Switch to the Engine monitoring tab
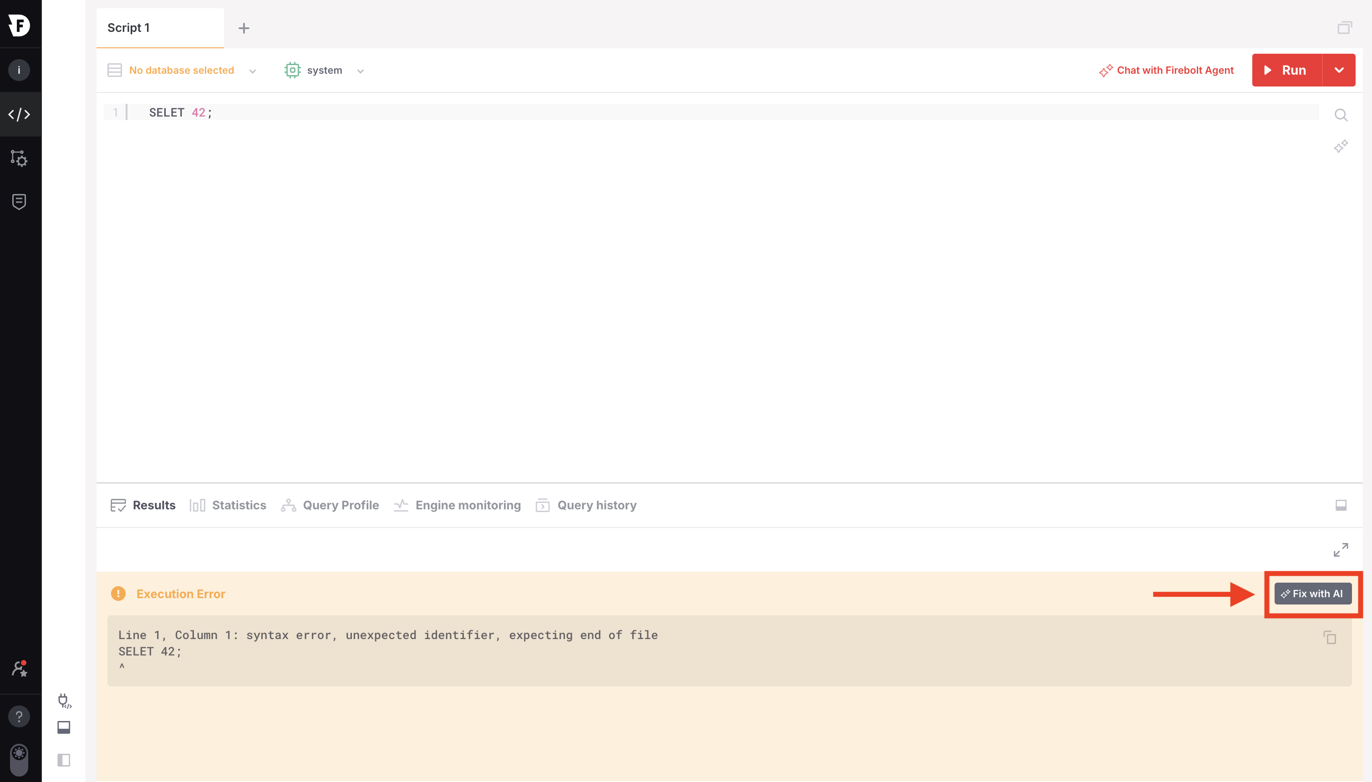 pyautogui.click(x=457, y=505)
